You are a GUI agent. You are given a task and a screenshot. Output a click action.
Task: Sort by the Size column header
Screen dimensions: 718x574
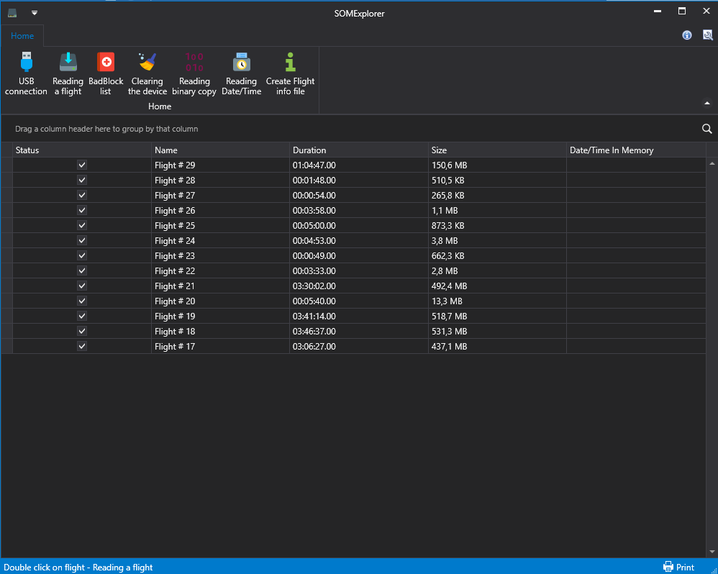point(439,150)
